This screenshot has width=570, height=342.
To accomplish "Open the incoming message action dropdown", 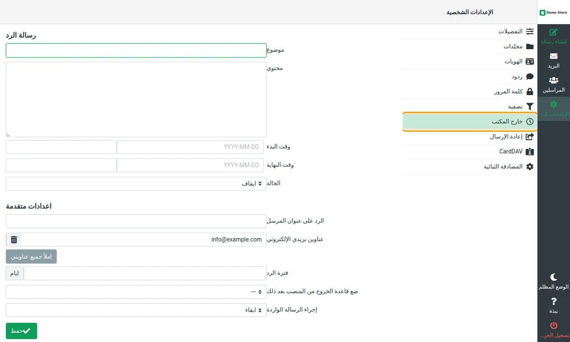I will click(x=136, y=310).
